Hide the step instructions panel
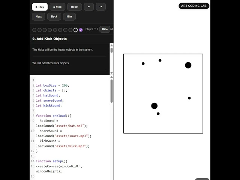This screenshot has width=240, height=180. tap(105, 29)
